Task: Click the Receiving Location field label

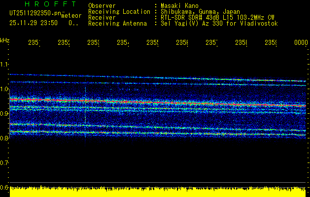Action: tap(119, 11)
